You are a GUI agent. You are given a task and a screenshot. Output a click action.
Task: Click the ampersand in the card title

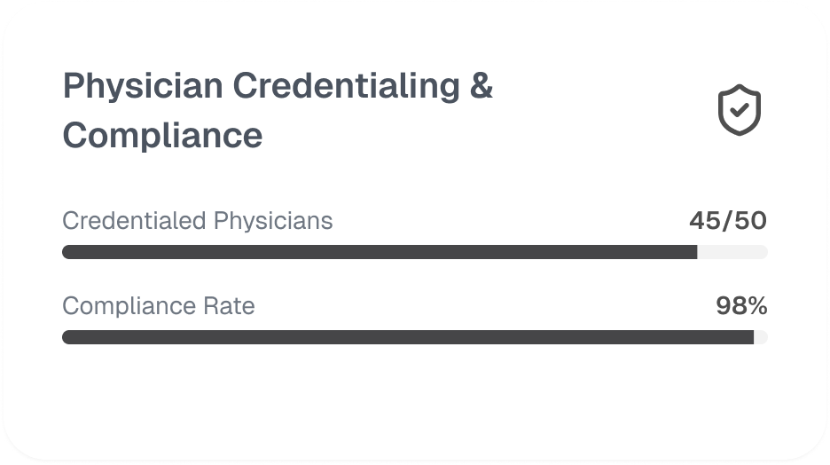tap(480, 86)
